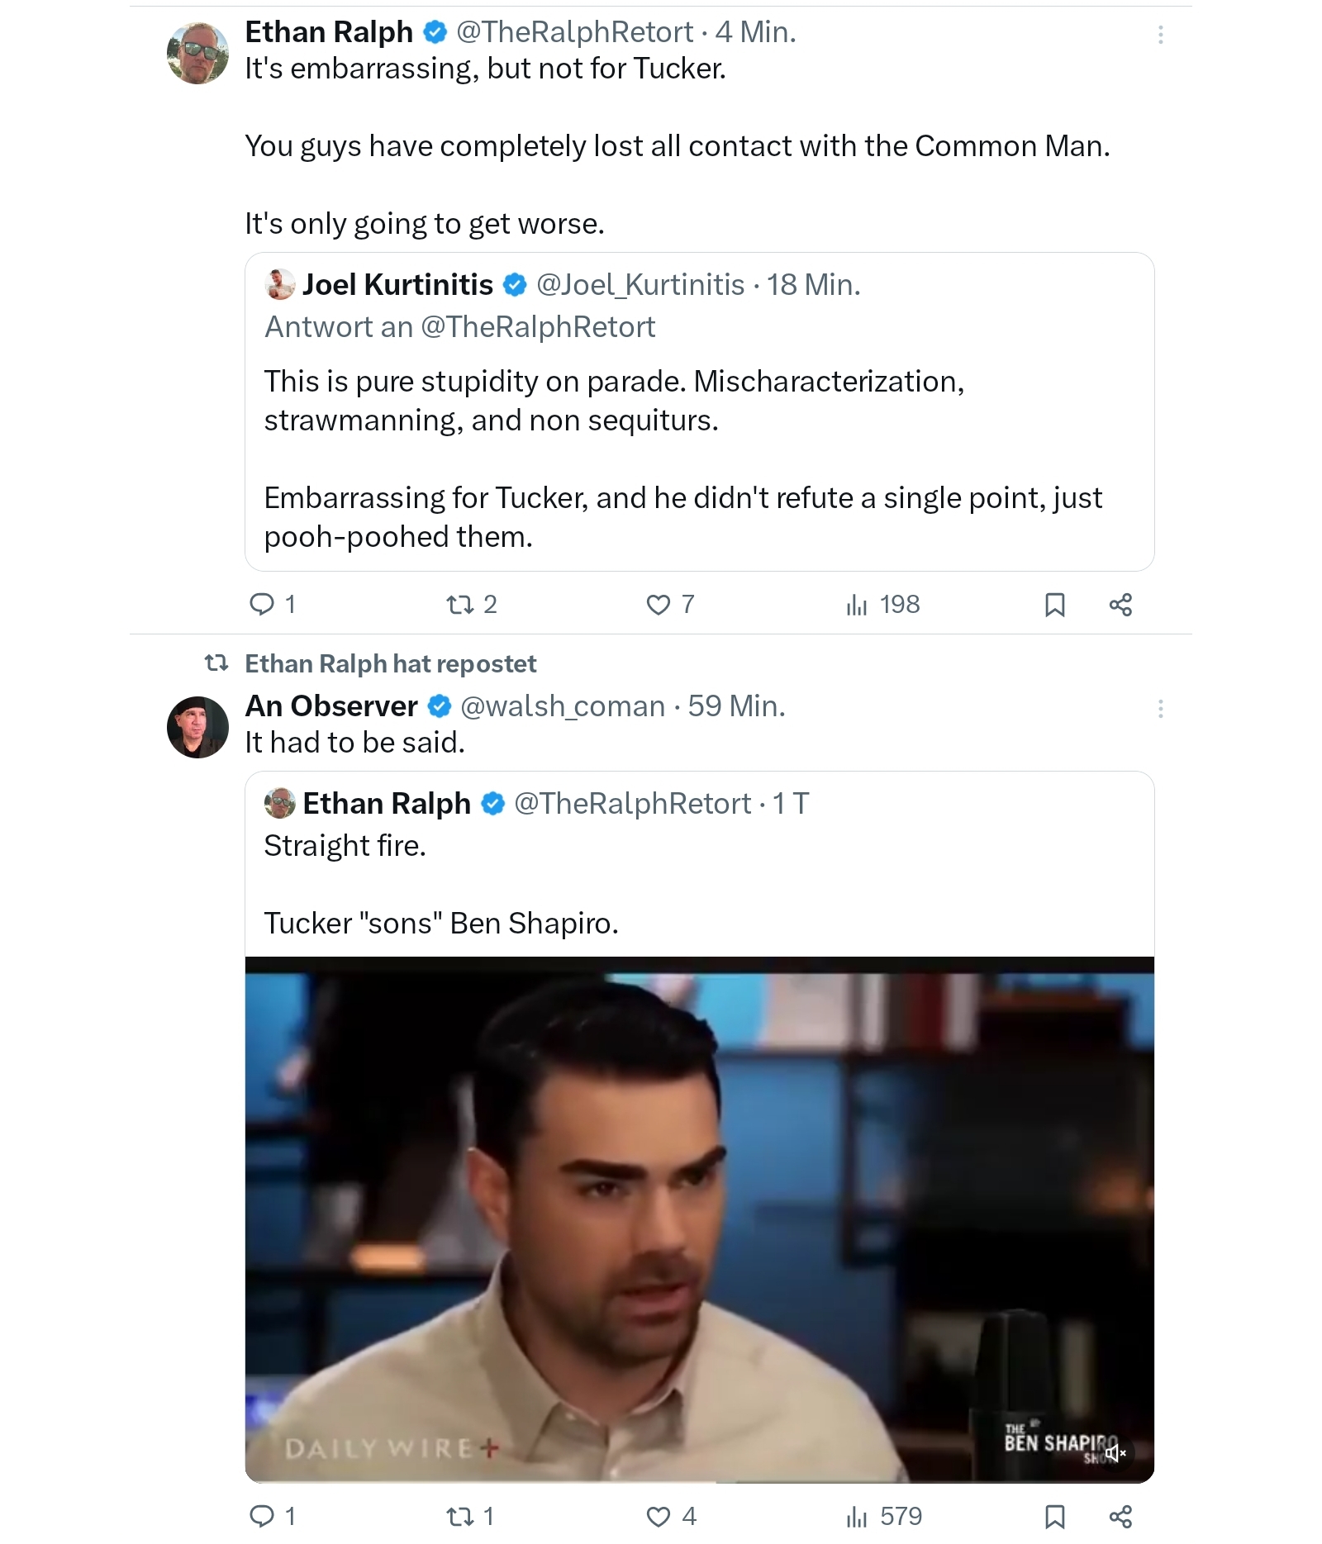
Task: Reply to An Observer's tweet
Action: tap(261, 1516)
